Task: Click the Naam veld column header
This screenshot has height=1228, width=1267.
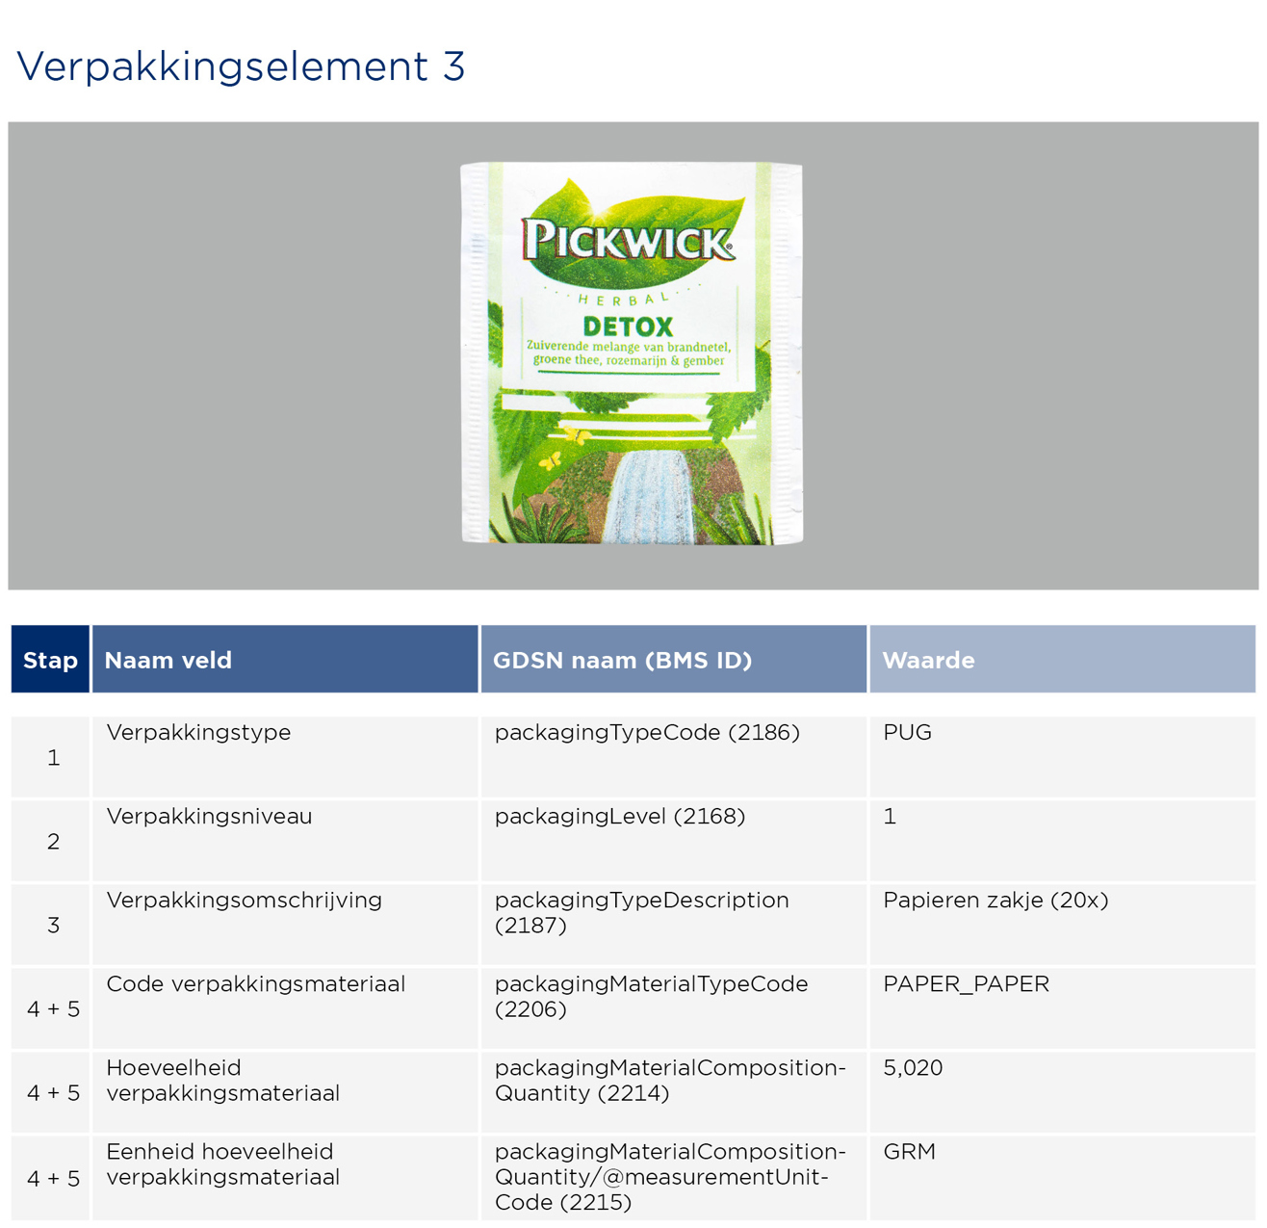Action: point(168,660)
